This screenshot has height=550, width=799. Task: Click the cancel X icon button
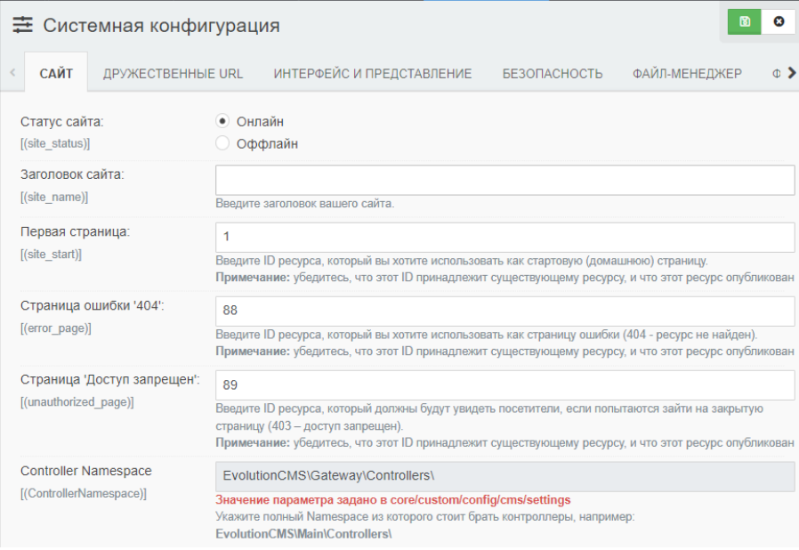coord(779,21)
